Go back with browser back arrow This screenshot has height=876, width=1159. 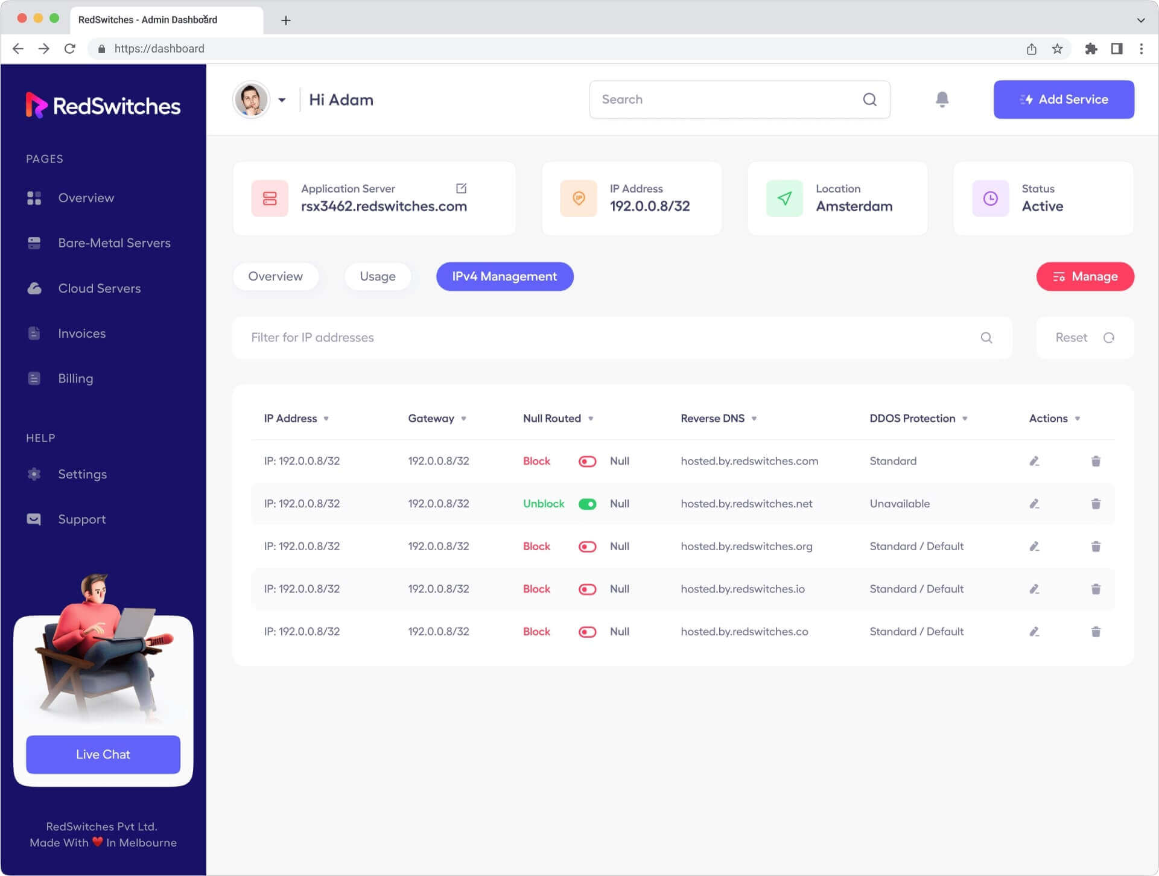[x=18, y=49]
